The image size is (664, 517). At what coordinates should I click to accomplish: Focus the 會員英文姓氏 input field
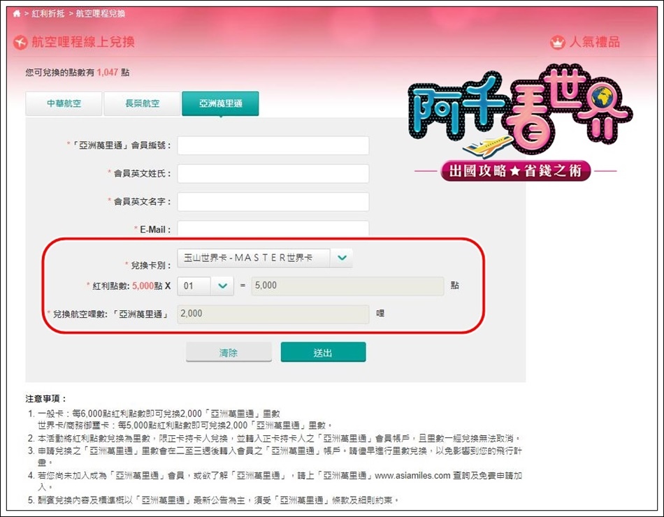tap(273, 173)
